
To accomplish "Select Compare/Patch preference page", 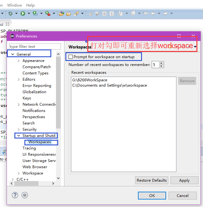I will [37, 67].
